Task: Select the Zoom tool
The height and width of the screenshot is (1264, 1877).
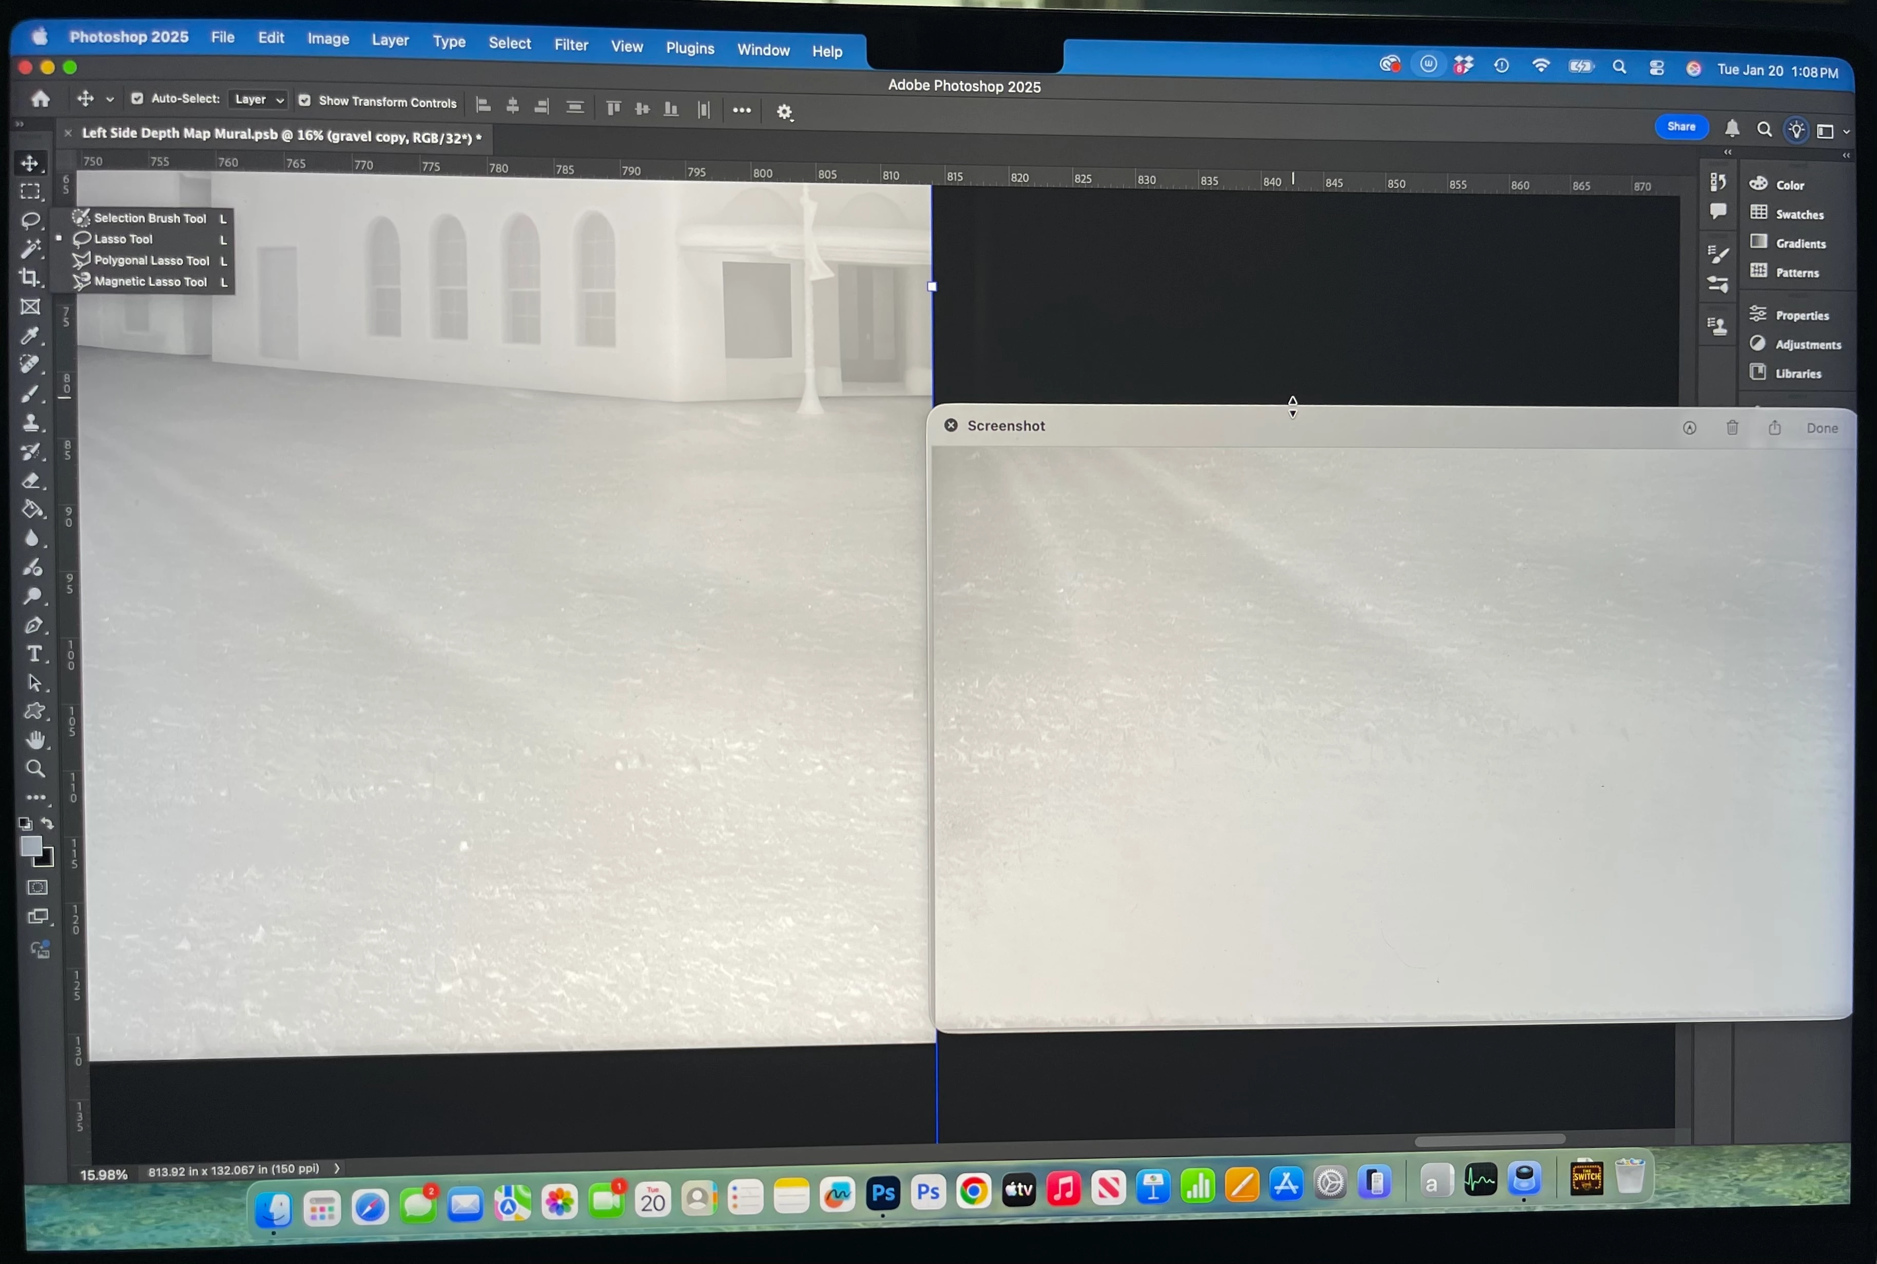Action: click(35, 768)
